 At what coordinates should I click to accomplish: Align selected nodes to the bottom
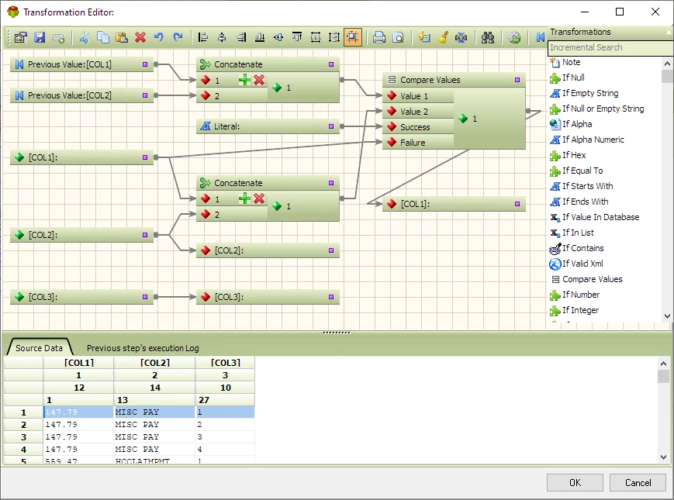click(x=260, y=37)
